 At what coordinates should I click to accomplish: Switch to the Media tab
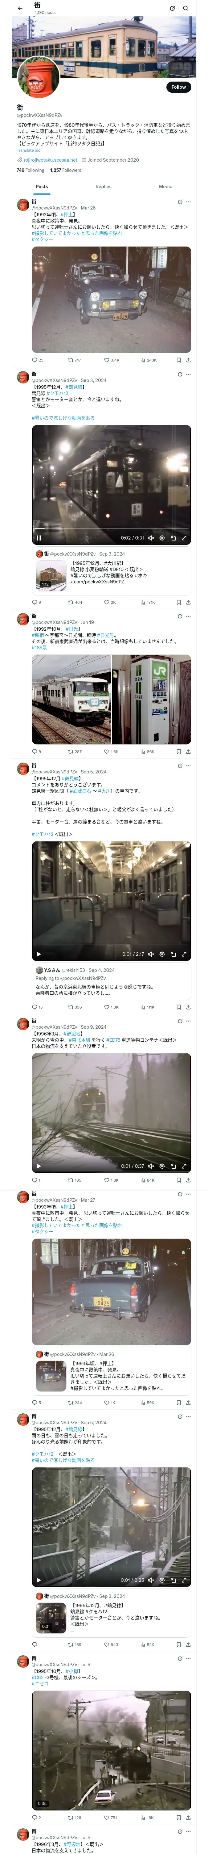[x=166, y=186]
